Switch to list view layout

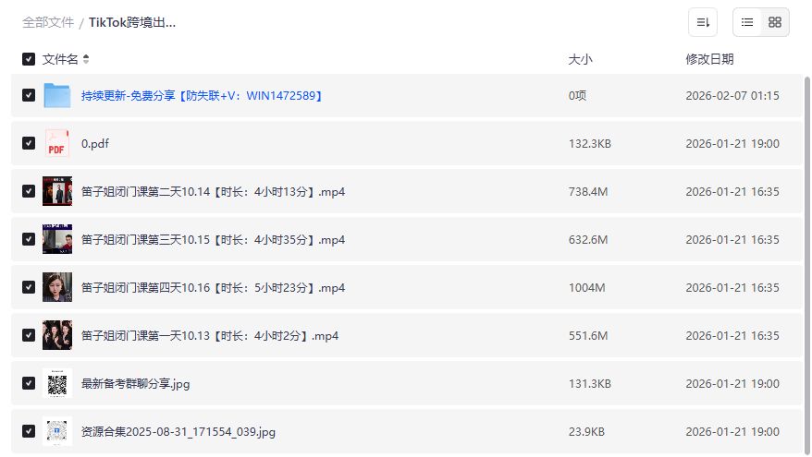pyautogui.click(x=747, y=22)
